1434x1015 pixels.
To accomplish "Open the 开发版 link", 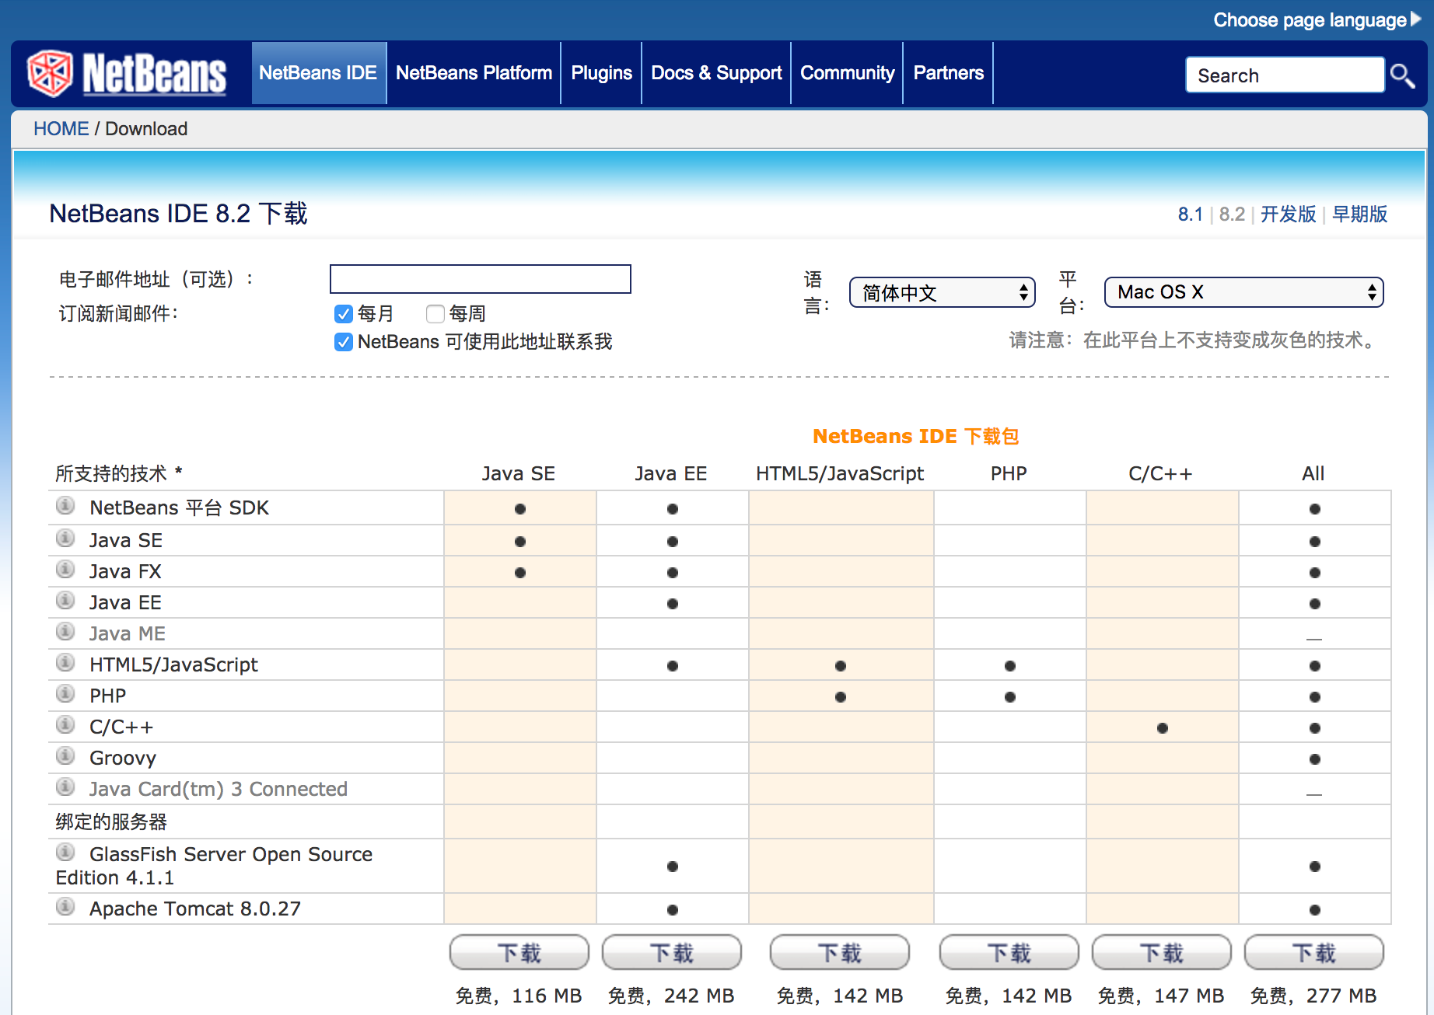I will (x=1288, y=215).
